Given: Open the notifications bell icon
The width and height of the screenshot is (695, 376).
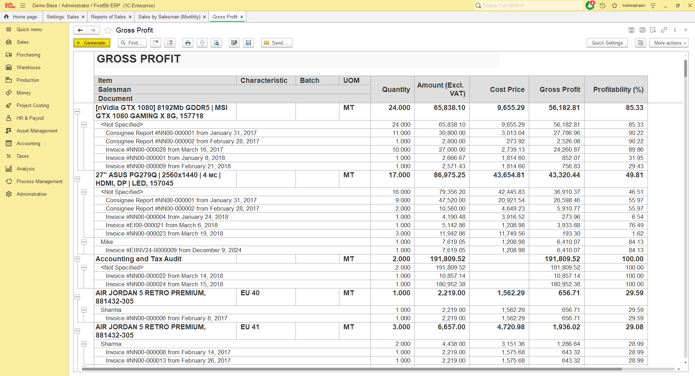Looking at the screenshot, I should point(590,6).
